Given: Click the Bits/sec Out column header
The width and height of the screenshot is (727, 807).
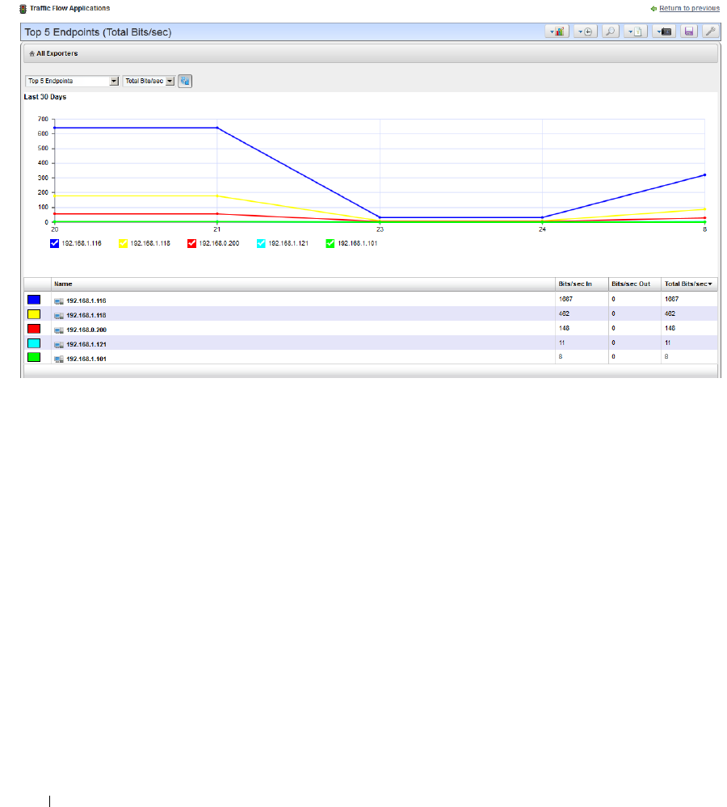Looking at the screenshot, I should coord(635,284).
